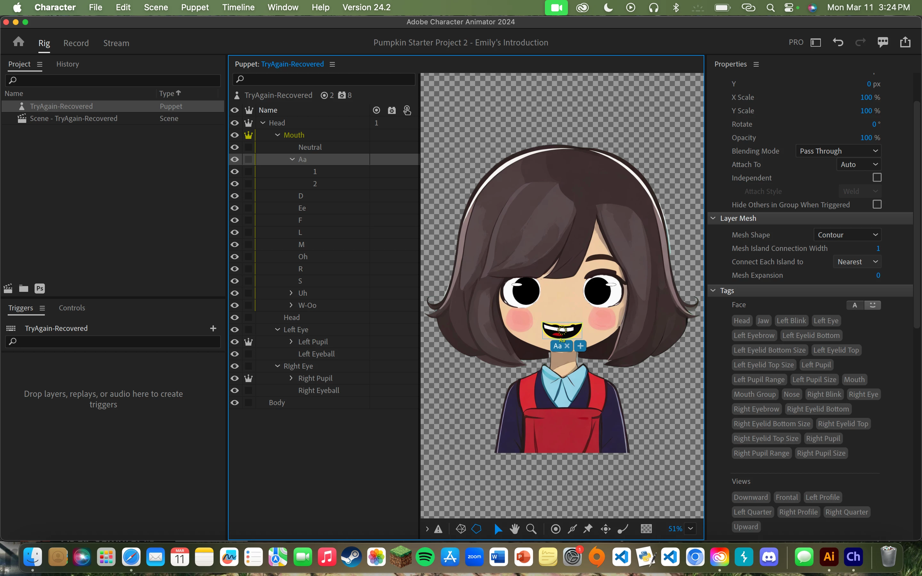Click the Jaw tag button
The image size is (922, 576).
coord(763,321)
